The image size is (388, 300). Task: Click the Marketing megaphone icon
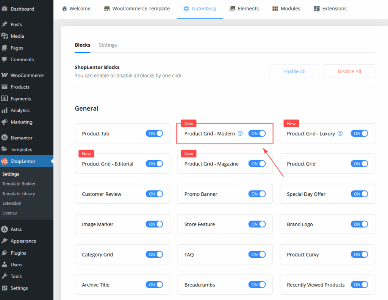(x=5, y=122)
